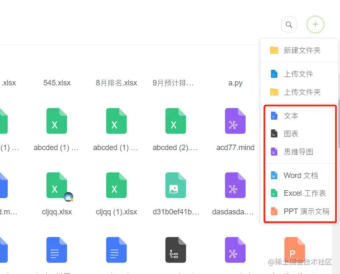Open the dasdasda mind map icon
This screenshot has height=274, width=340.
[235, 185]
